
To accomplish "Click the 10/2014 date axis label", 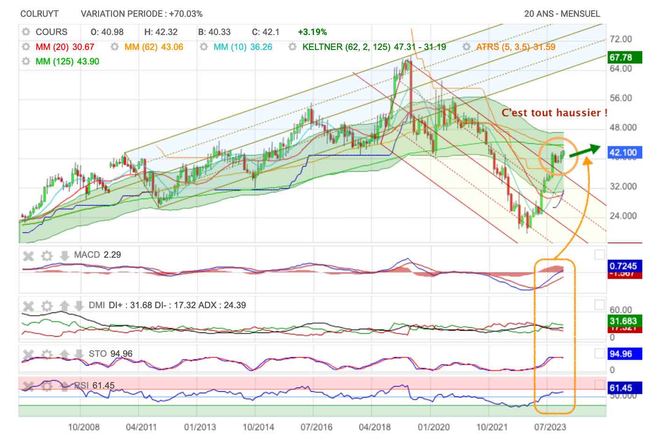I will point(259,427).
